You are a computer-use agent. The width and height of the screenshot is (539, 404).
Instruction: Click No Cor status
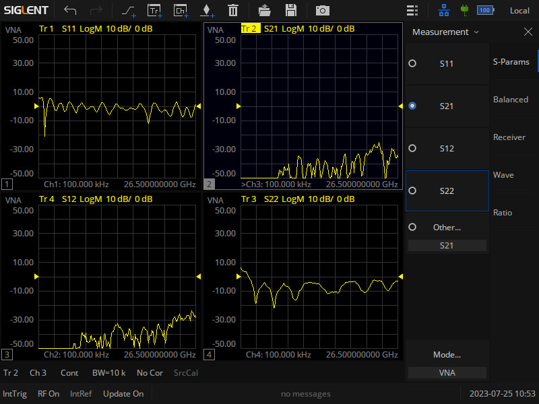150,373
